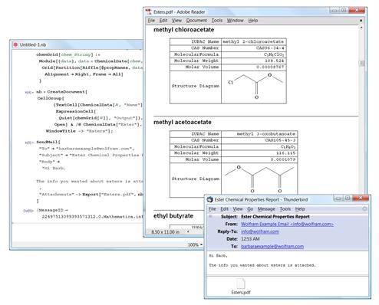Image resolution: width=379 pixels, height=305 pixels.
Task: Open the Tools menu in Adobe Reader
Action: pos(217,21)
